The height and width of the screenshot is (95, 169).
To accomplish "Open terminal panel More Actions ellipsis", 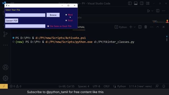I will tap(152, 27).
